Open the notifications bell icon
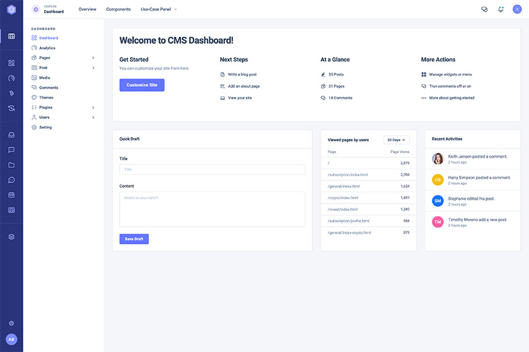Screen dimensions: 529x352 501,9
